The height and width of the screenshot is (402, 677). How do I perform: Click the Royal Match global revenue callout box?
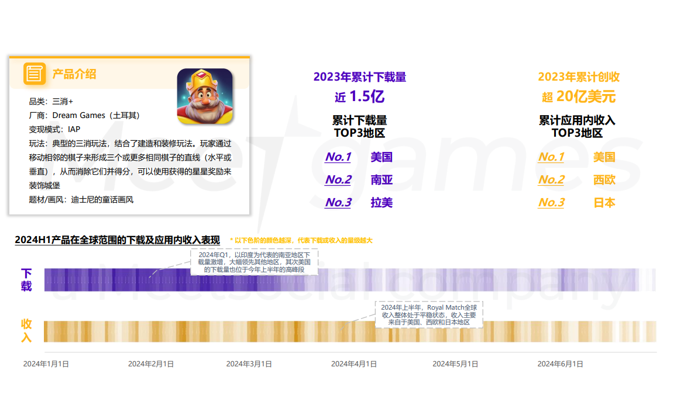(429, 314)
